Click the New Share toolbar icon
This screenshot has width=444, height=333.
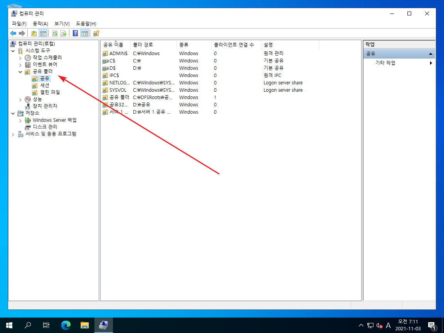(96, 33)
